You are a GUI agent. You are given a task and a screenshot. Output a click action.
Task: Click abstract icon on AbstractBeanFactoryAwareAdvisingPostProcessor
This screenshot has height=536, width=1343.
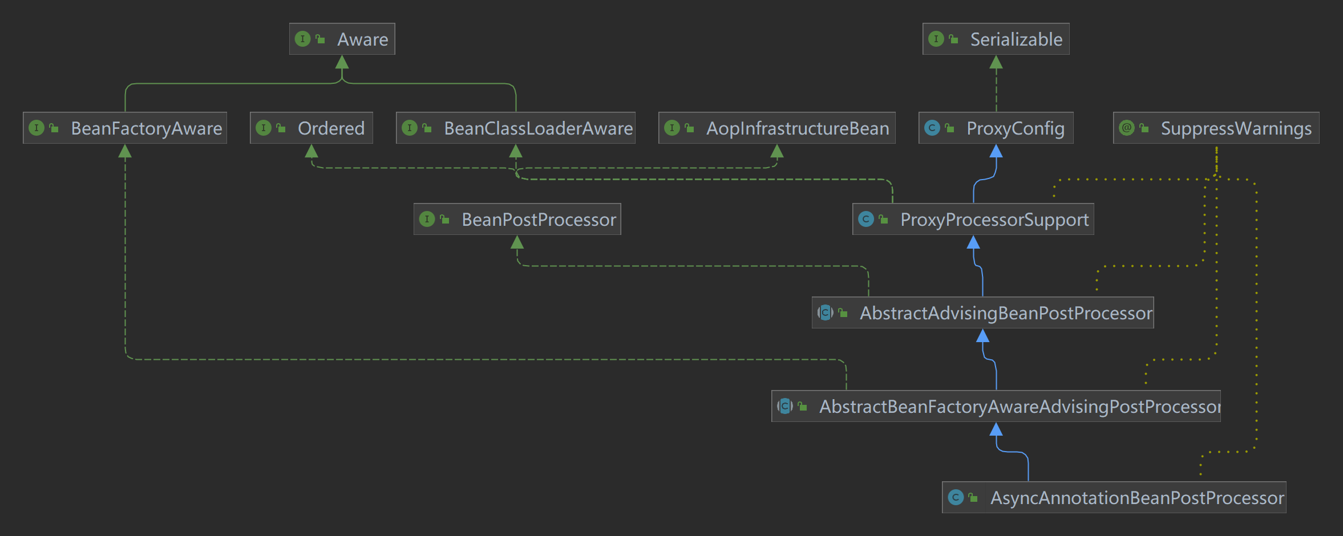pos(784,406)
